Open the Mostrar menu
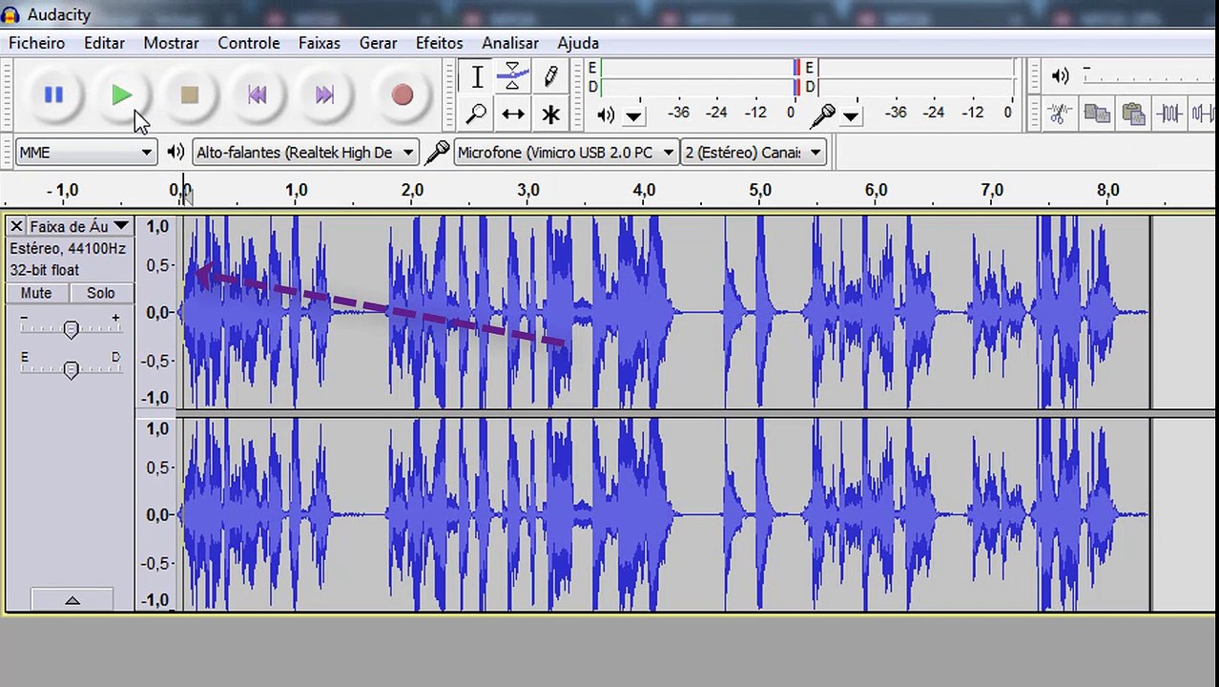The height and width of the screenshot is (687, 1219). [171, 43]
